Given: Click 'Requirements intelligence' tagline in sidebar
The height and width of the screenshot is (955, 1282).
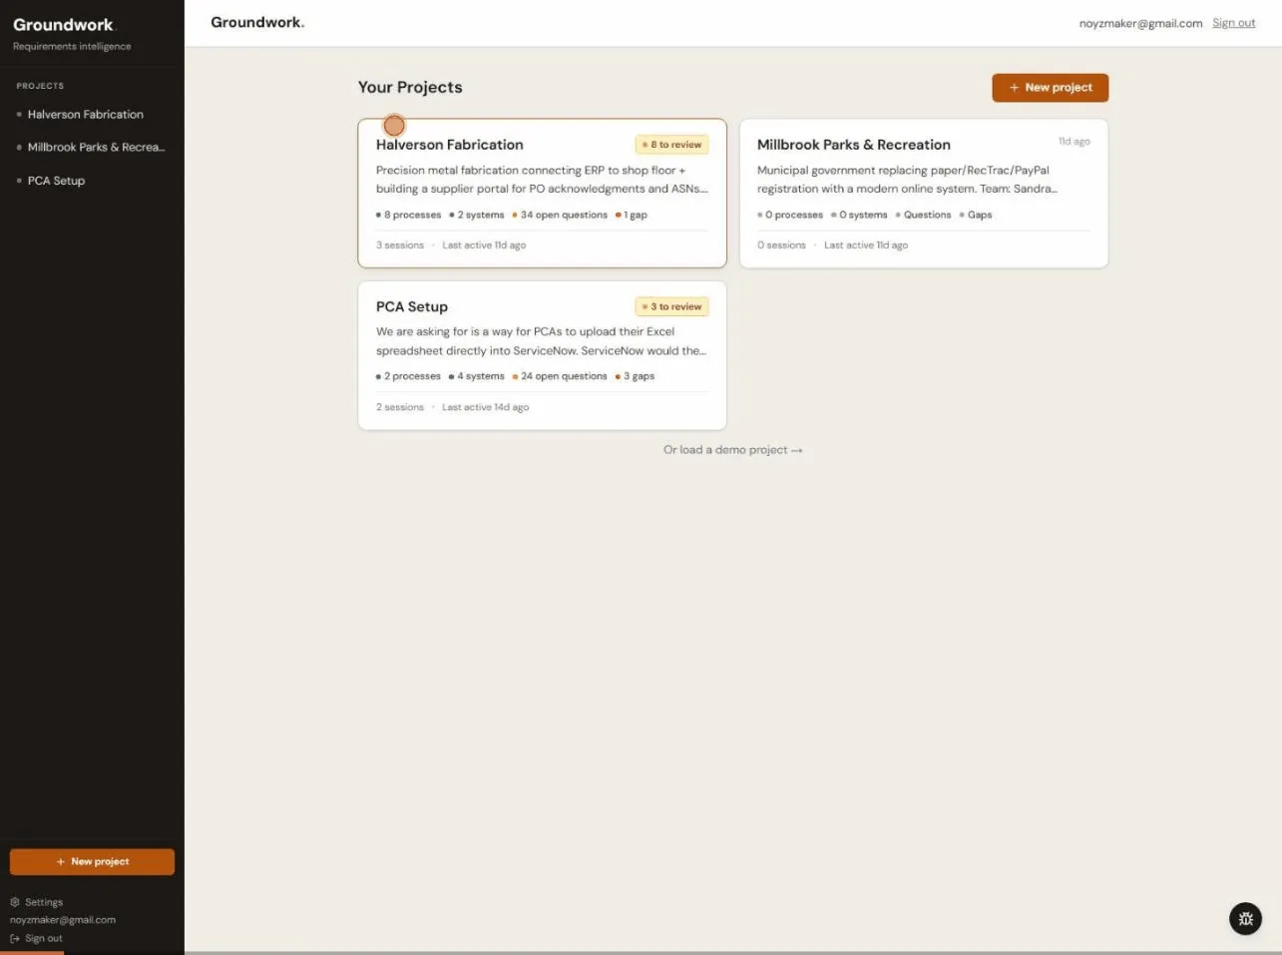Looking at the screenshot, I should pyautogui.click(x=72, y=47).
